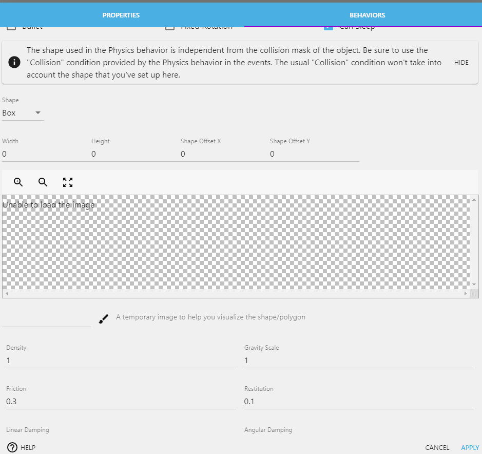This screenshot has width=482, height=454.
Task: Zoom out of the shape preview
Action: pos(43,182)
